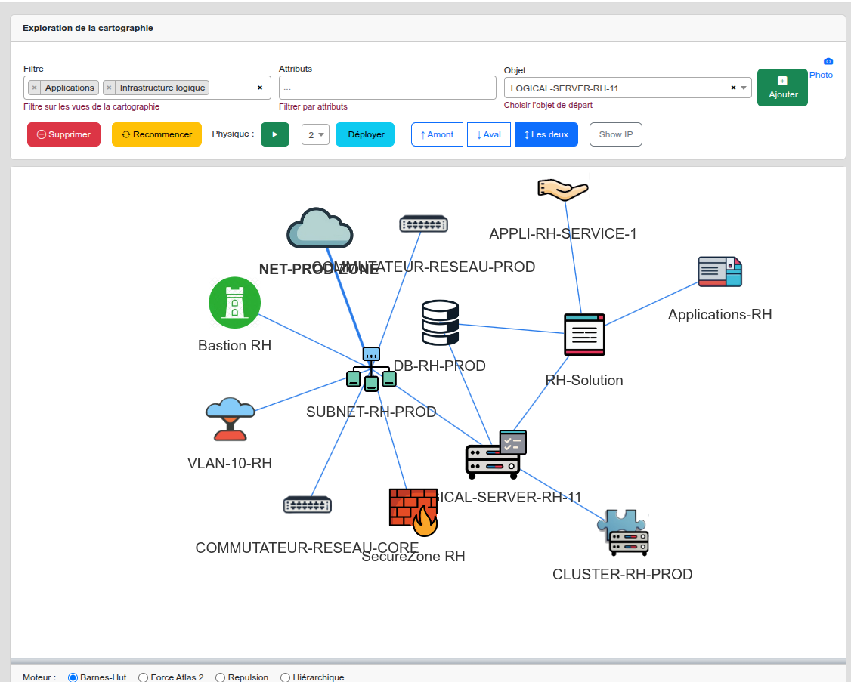The image size is (851, 682).
Task: Click the yellow Recommencer button
Action: (x=156, y=134)
